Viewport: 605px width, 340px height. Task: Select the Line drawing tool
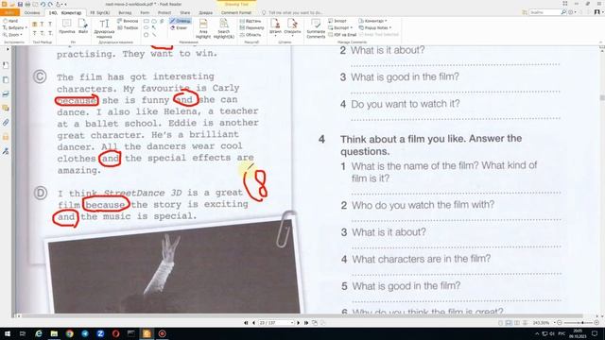154,35
